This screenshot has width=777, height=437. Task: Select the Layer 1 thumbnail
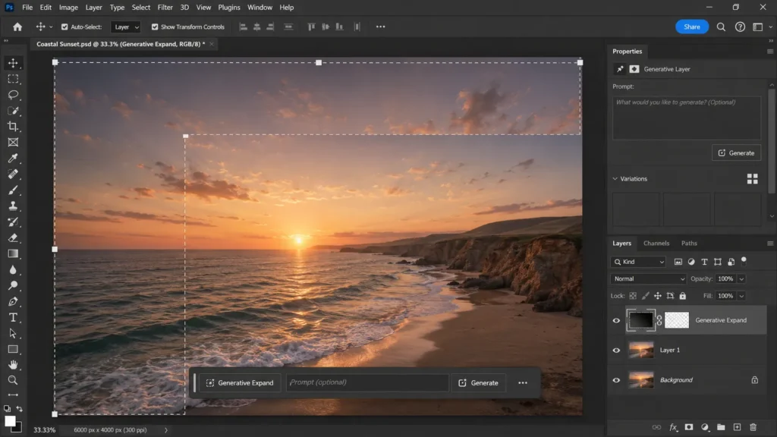tap(640, 350)
